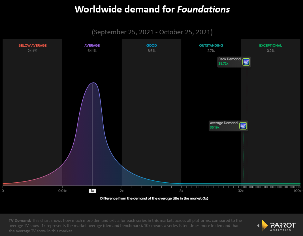Click the Peak Demand show thumbnail icon
Screen dimensions: 303x236
coord(246,62)
